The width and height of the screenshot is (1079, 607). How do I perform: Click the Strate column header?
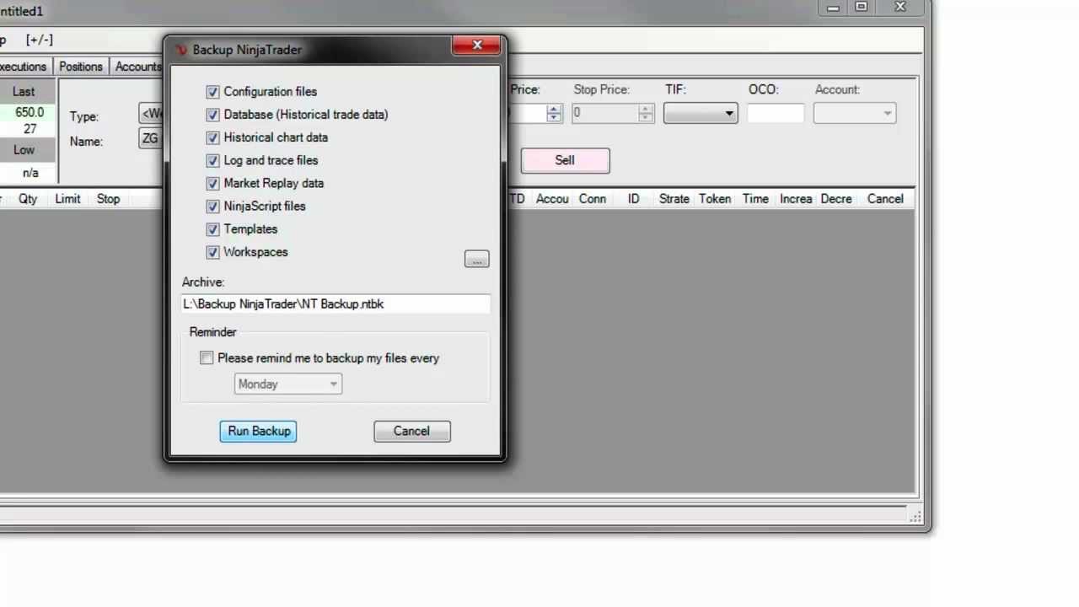[674, 199]
